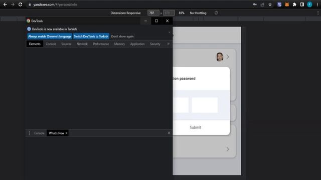Screen dimensions: 321x180
Task: Switch to the Performance tab
Action: tap(101, 44)
